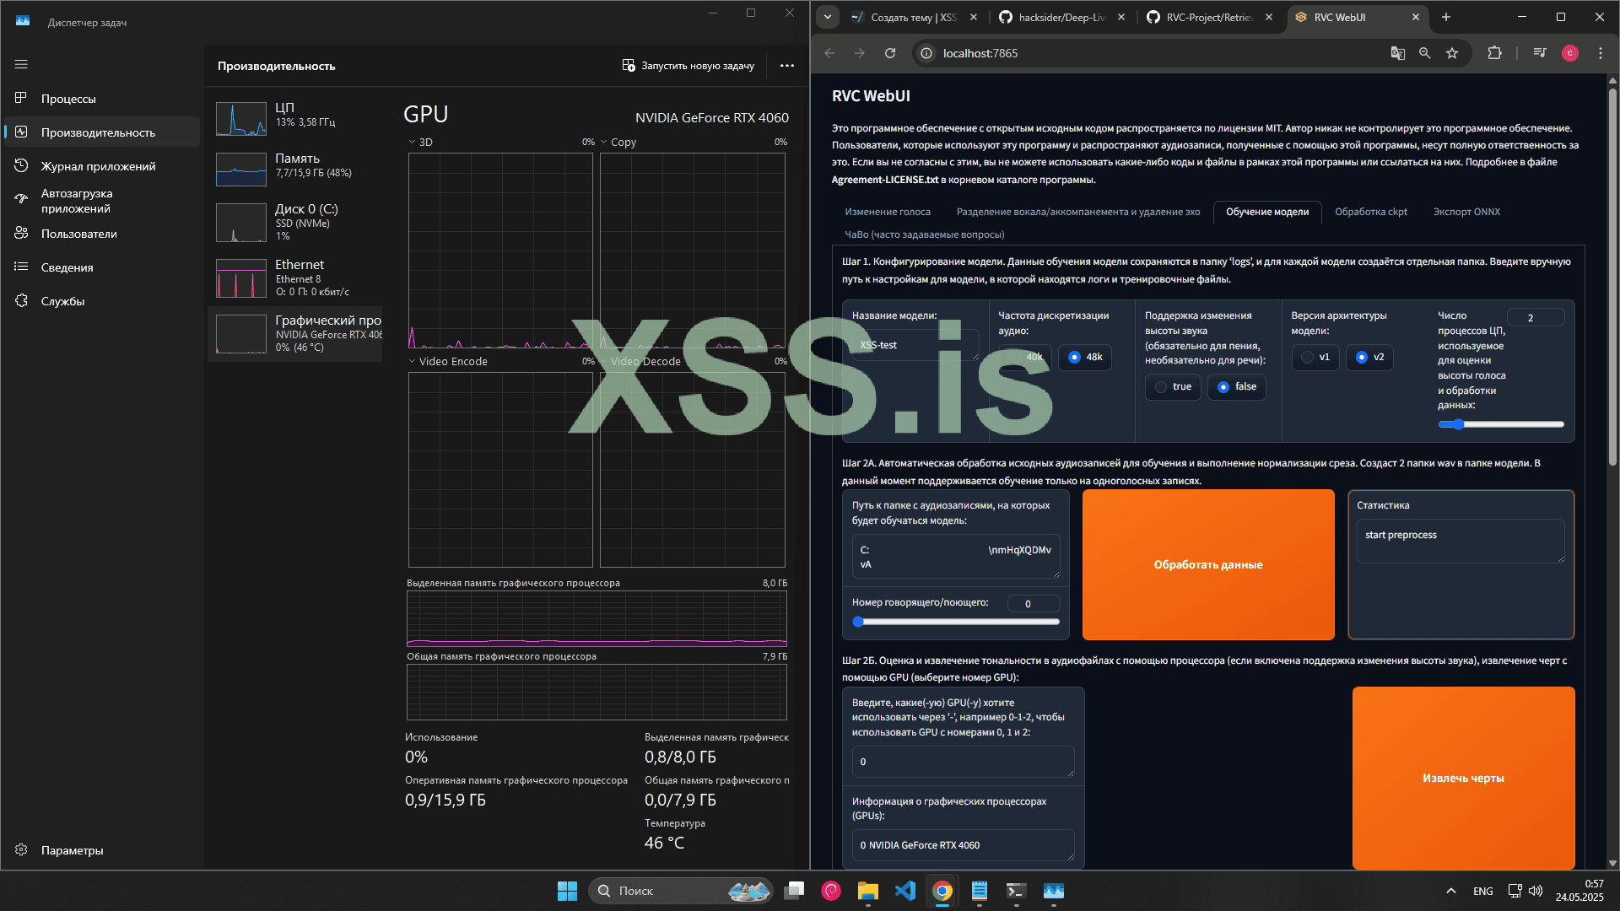Screen dimensions: 1620x911
Task: Click the new tab plus button
Action: click(1446, 17)
